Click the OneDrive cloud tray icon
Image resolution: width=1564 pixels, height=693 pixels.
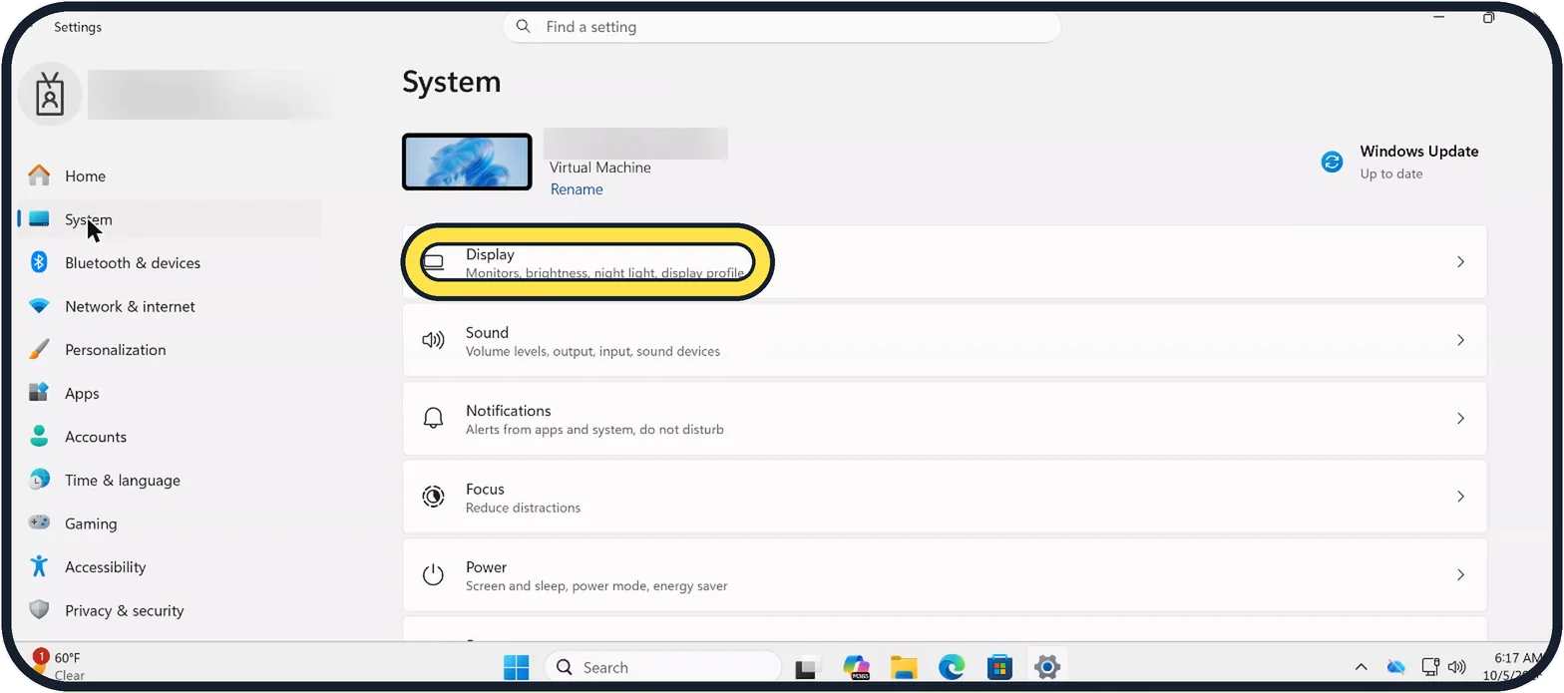click(x=1396, y=667)
